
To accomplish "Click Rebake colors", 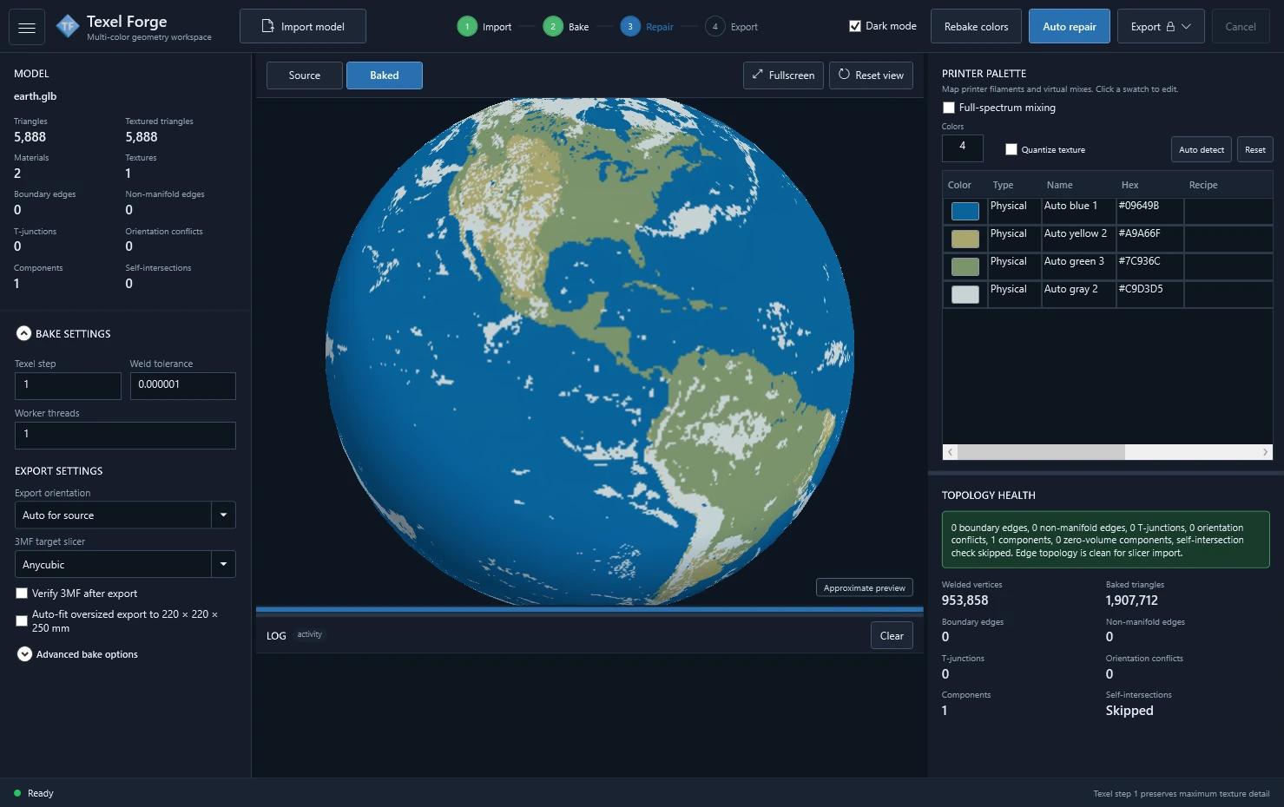I will coord(976,27).
